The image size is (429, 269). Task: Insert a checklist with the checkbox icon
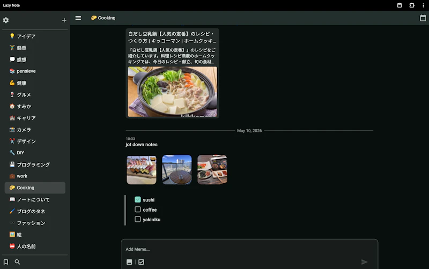[x=141, y=262]
